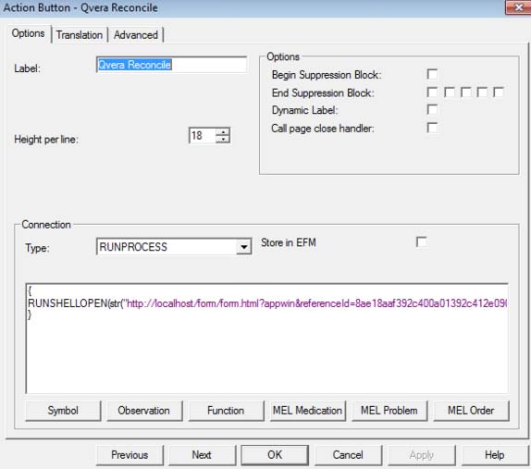Confirm the dialog with OK

tap(275, 455)
